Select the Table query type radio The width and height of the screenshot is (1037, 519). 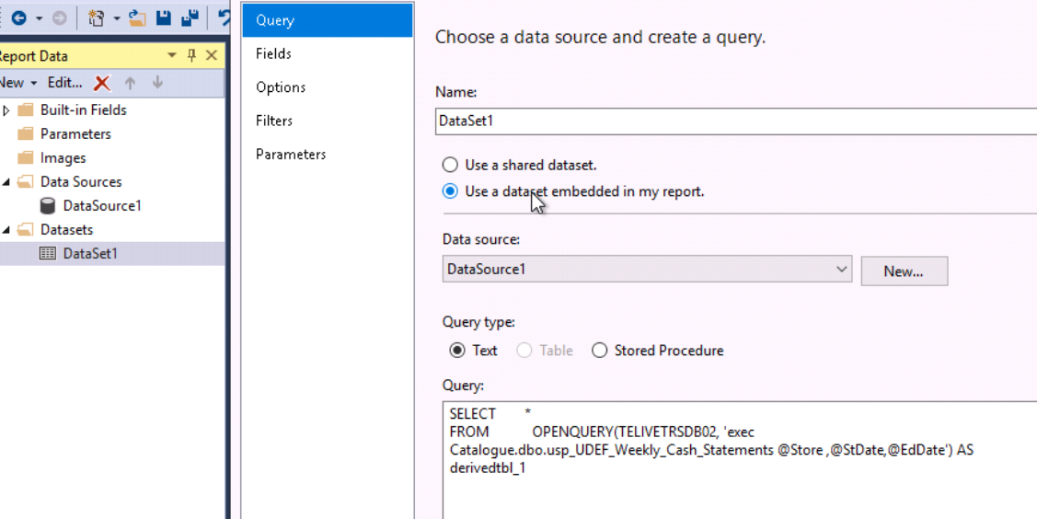(524, 351)
